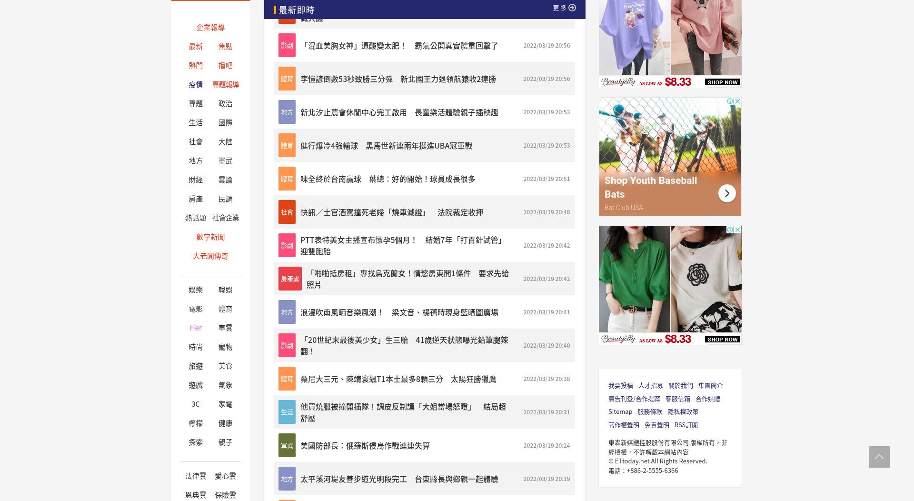Open 法律雲 in sidebar
Screen dimensions: 914x501
(196, 476)
